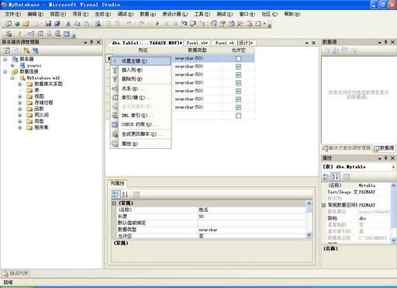
Task: Uncheck Allow Nulls checkbox in second row
Action: coord(238,67)
